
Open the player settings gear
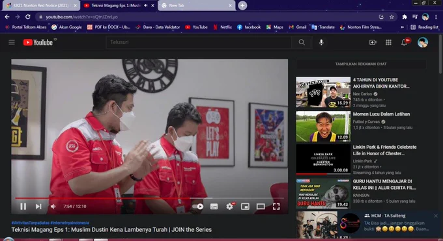pos(230,207)
